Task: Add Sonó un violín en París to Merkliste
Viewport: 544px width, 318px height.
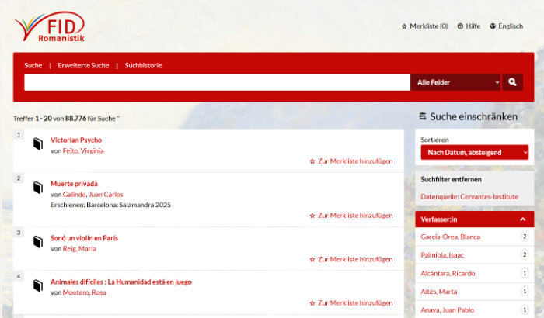Action: pos(350,259)
